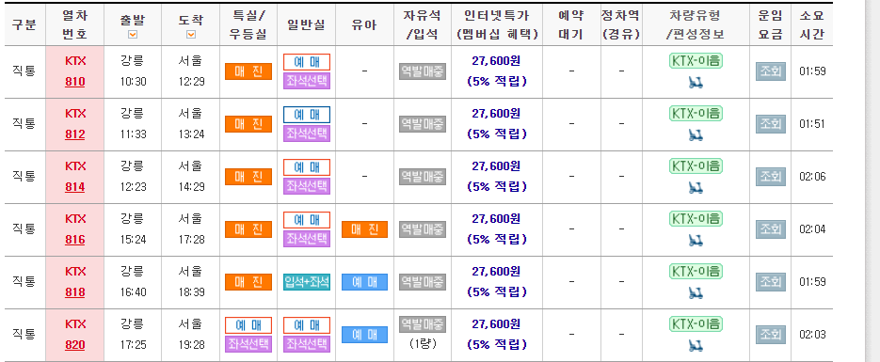View fare (조회) for KTX 810

tap(771, 71)
